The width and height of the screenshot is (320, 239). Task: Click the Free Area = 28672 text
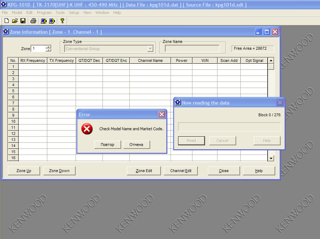click(250, 49)
